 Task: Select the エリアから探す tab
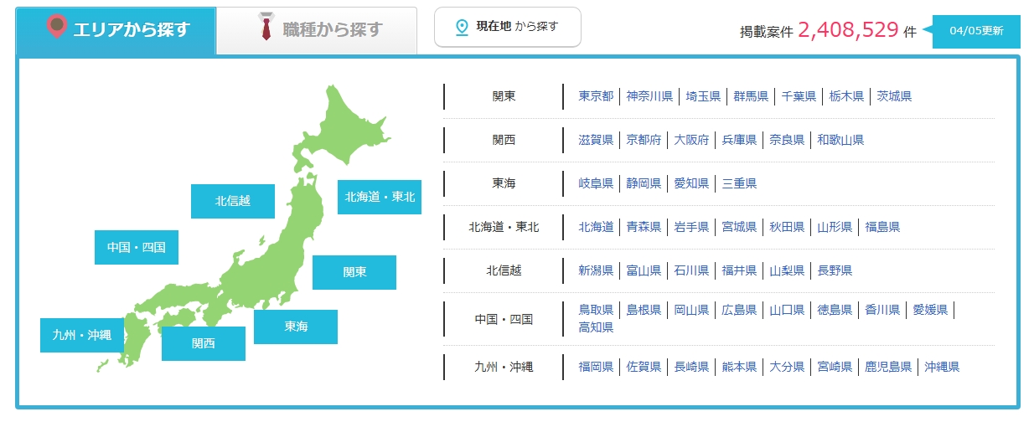[x=116, y=30]
